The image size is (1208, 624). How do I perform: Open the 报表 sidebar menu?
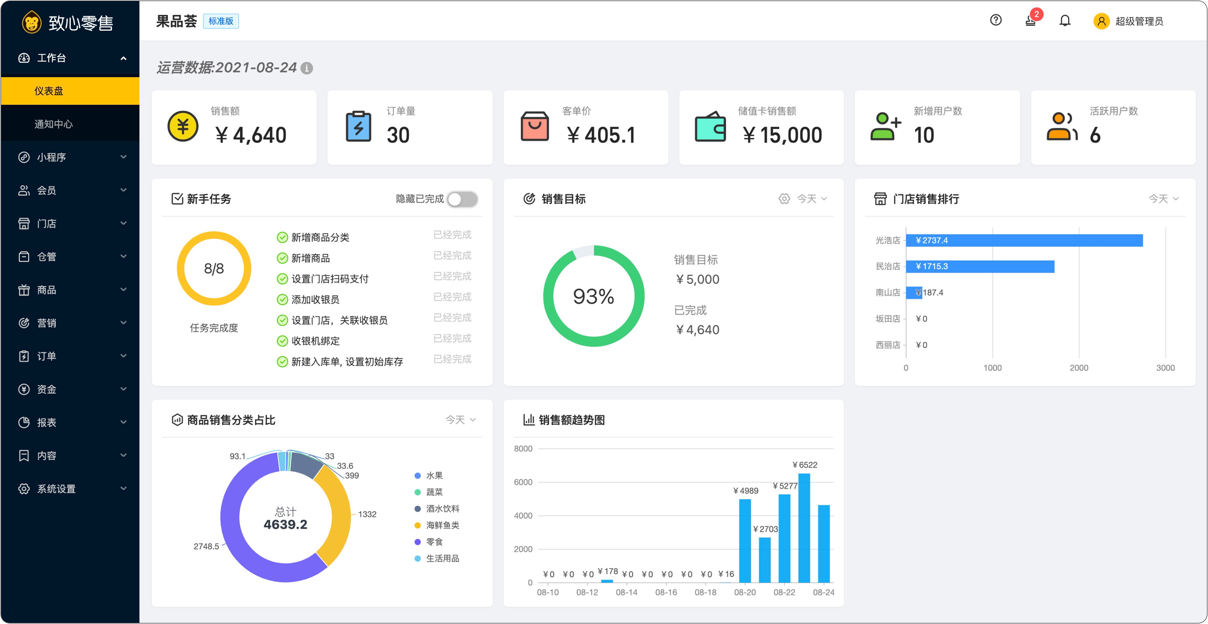point(70,422)
